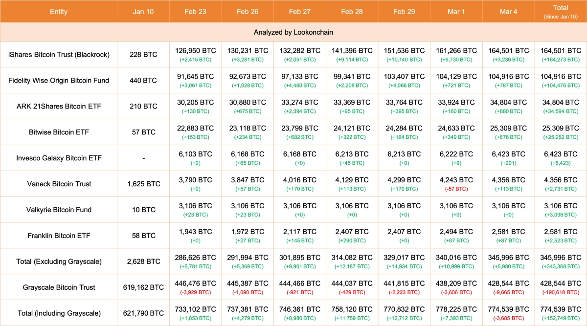Viewport: 587px width, 326px height.
Task: Click the +343,368 BTC total change value
Action: (561, 266)
